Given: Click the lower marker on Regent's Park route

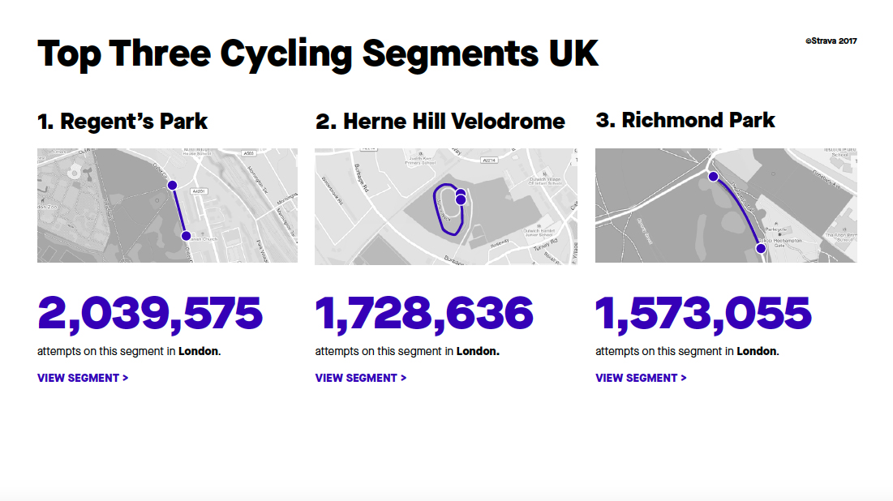Looking at the screenshot, I should tap(187, 236).
